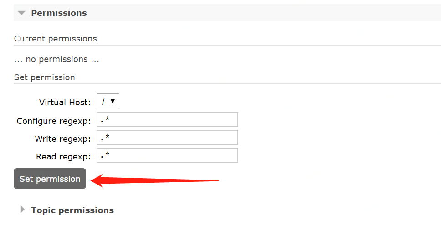Click the Topic permissions header title
Image resolution: width=441 pixels, height=231 pixels.
coord(72,210)
